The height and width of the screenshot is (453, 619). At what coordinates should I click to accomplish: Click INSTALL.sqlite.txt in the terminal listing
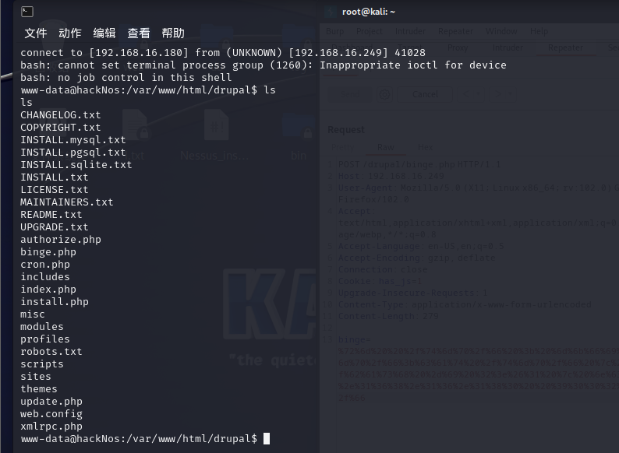76,165
